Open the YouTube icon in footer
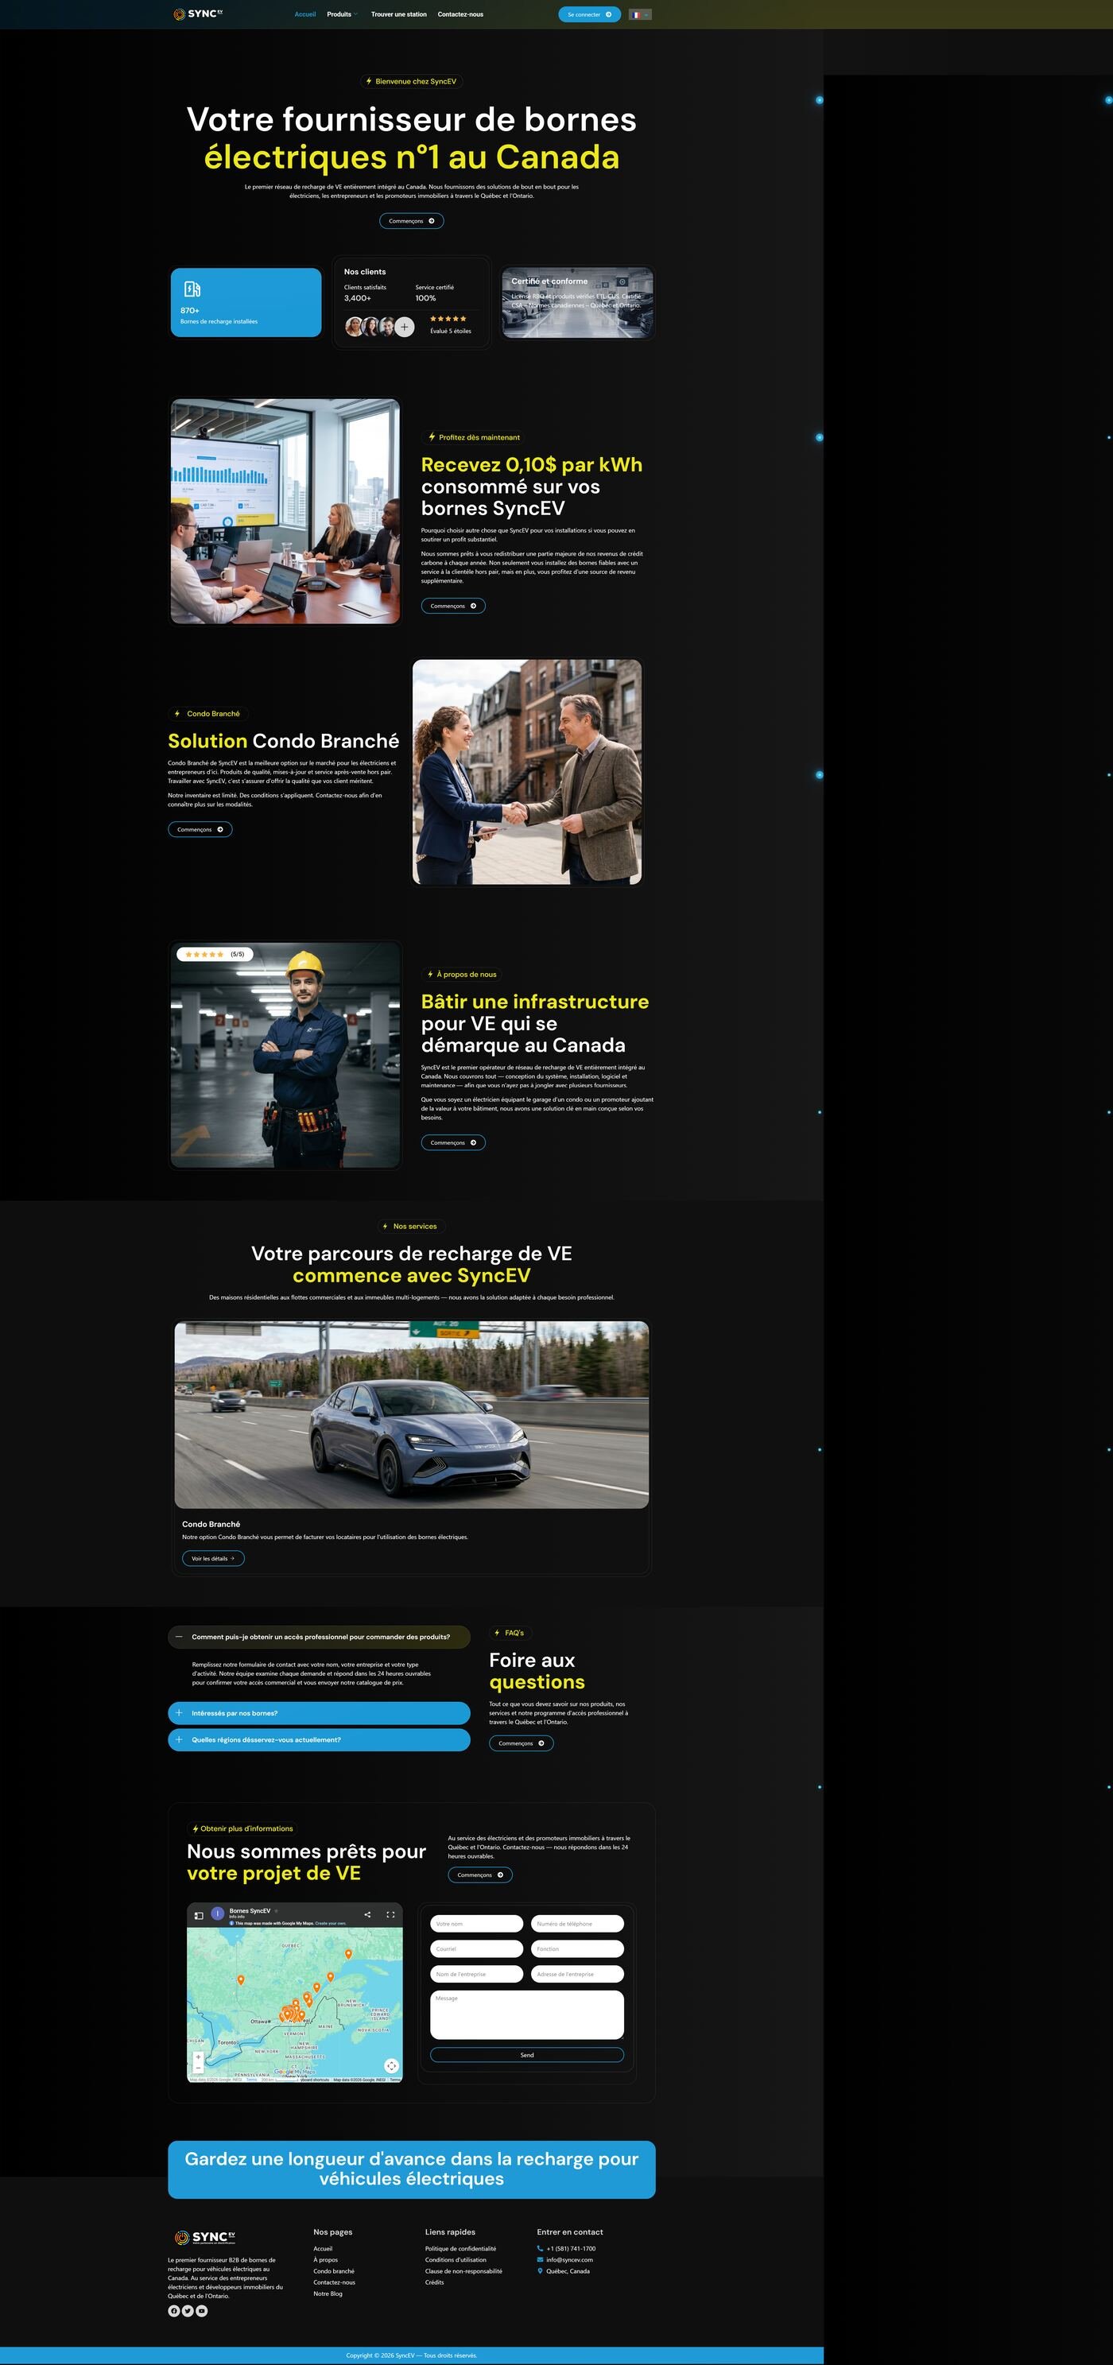The width and height of the screenshot is (1113, 2365). pos(202,2311)
